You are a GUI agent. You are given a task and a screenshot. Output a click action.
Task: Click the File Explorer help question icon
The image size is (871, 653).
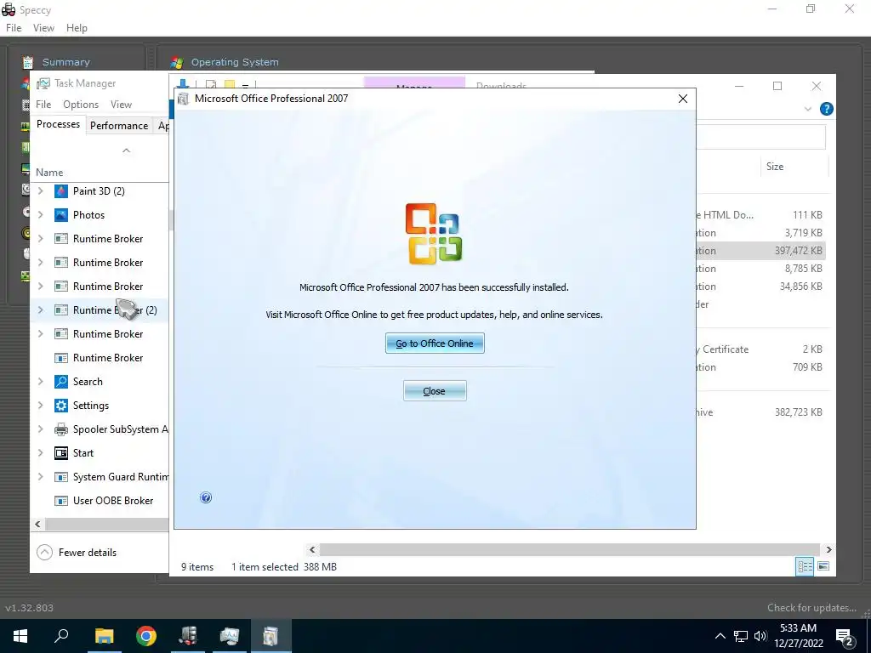point(827,109)
